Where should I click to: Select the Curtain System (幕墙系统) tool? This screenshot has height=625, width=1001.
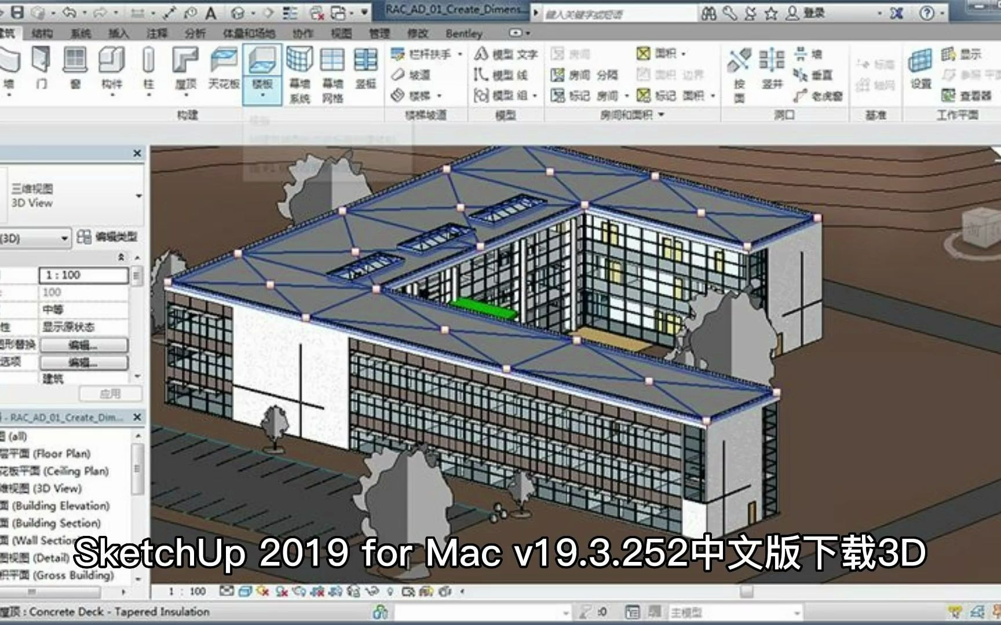pos(299,75)
